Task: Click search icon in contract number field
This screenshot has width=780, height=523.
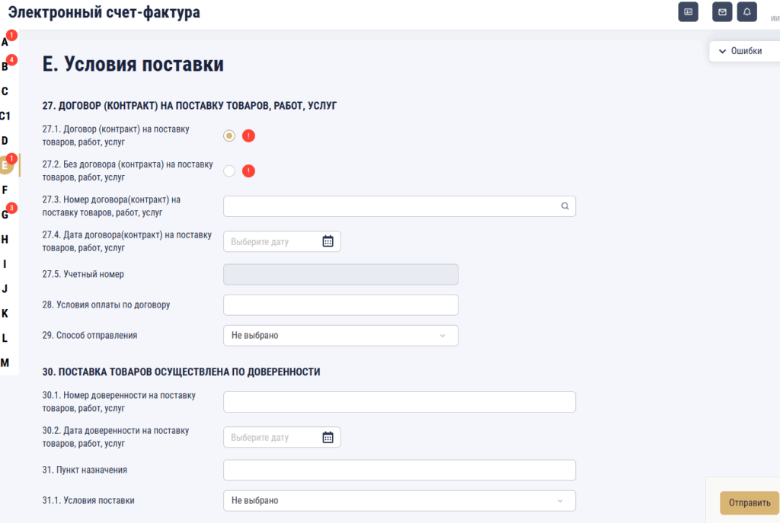Action: 564,206
